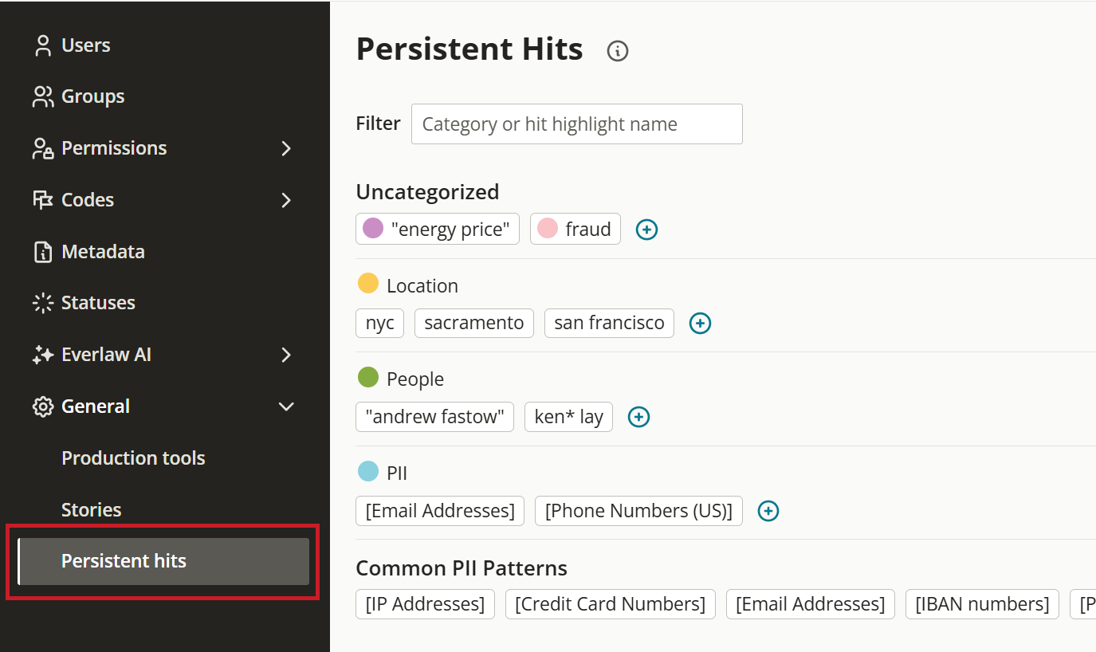The height and width of the screenshot is (652, 1096).
Task: Open the Groups settings page
Action: [x=93, y=96]
